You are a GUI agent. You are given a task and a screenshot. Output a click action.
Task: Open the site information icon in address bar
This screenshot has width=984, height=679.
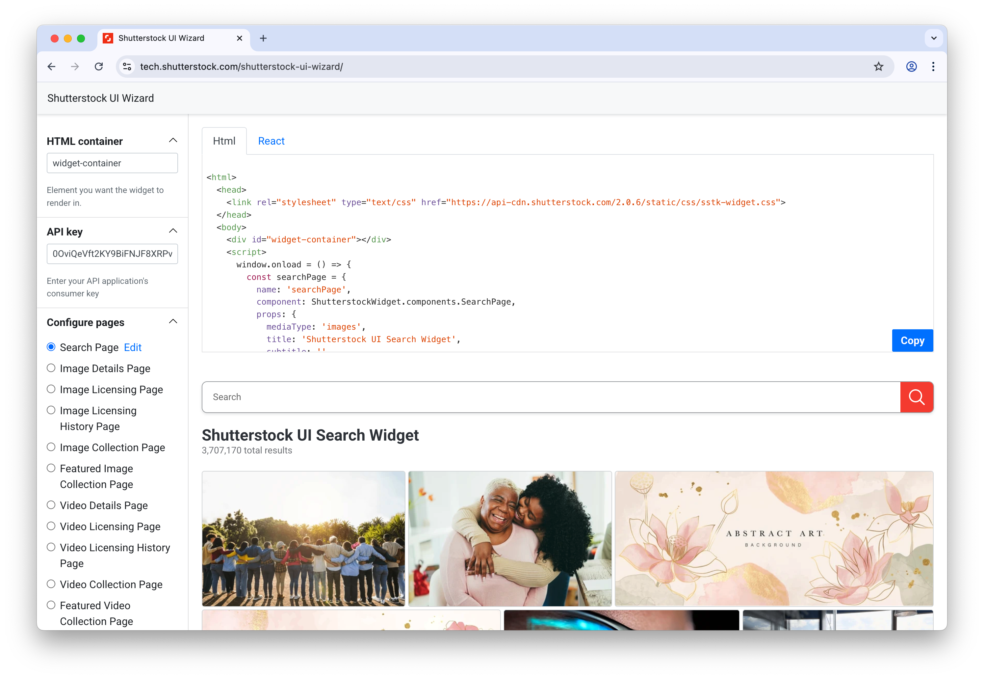coord(126,67)
